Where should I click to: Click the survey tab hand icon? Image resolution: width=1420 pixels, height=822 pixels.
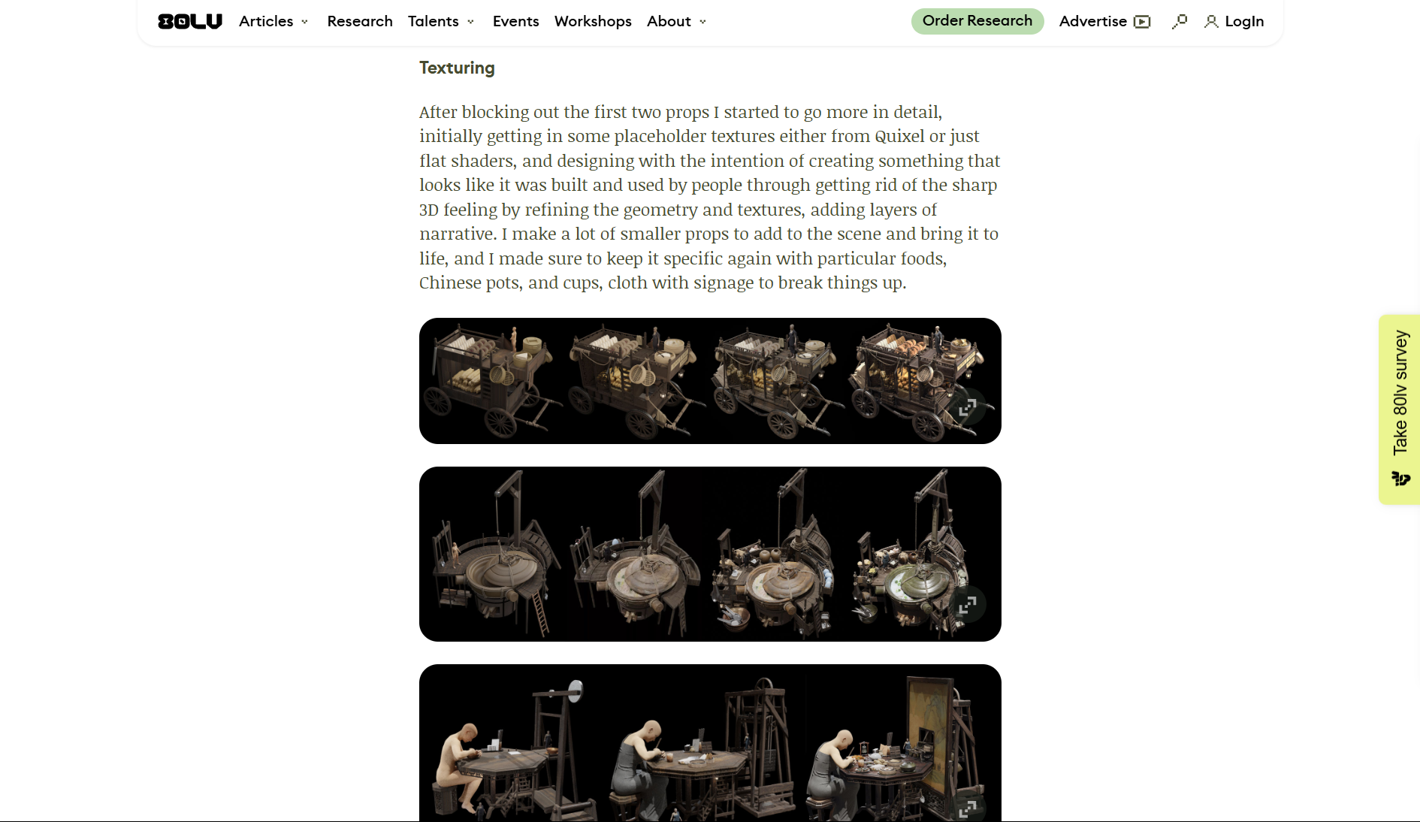pyautogui.click(x=1400, y=479)
